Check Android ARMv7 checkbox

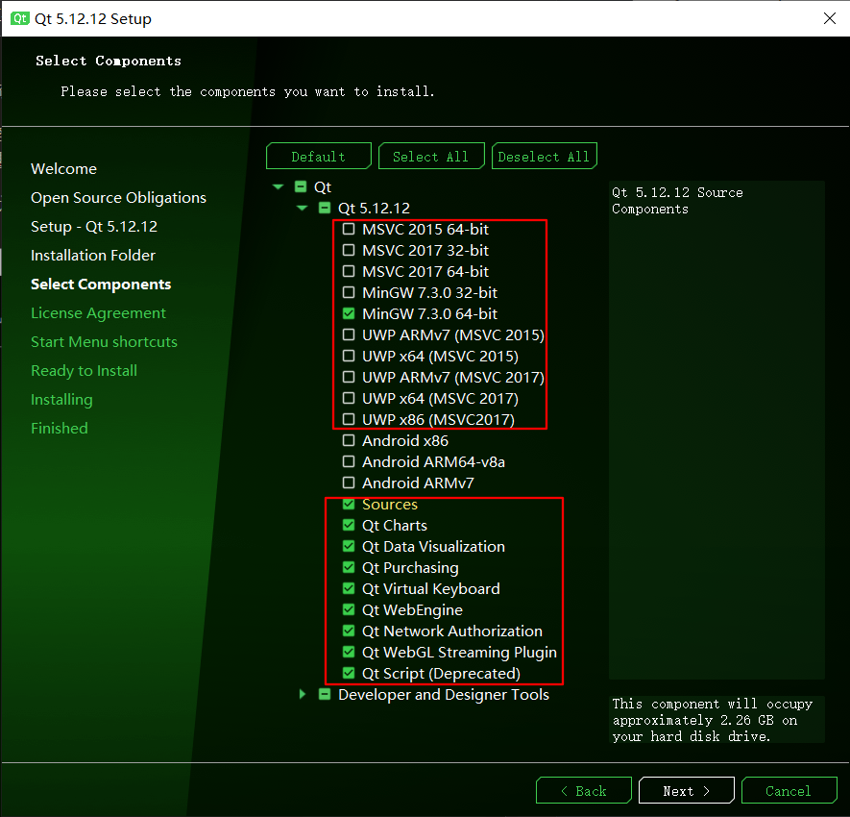point(349,483)
